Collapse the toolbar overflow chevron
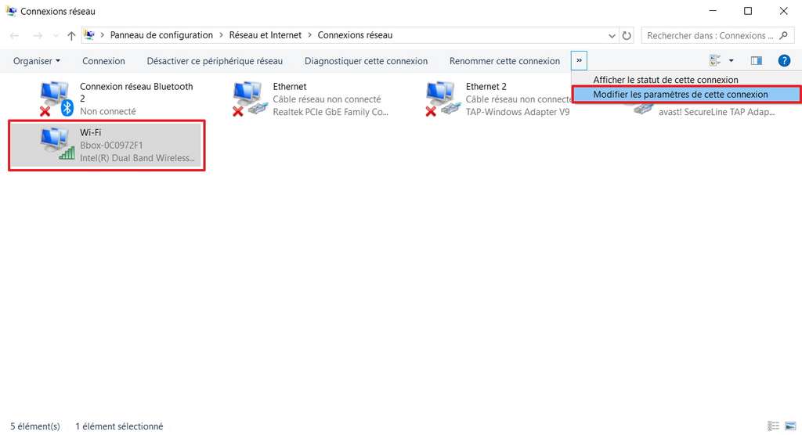Screen dimensions: 802x435 (x=579, y=61)
